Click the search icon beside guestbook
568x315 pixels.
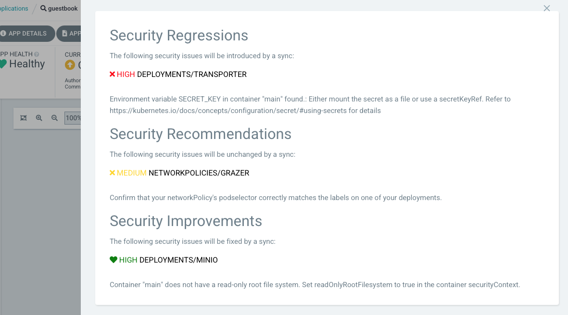coord(43,8)
